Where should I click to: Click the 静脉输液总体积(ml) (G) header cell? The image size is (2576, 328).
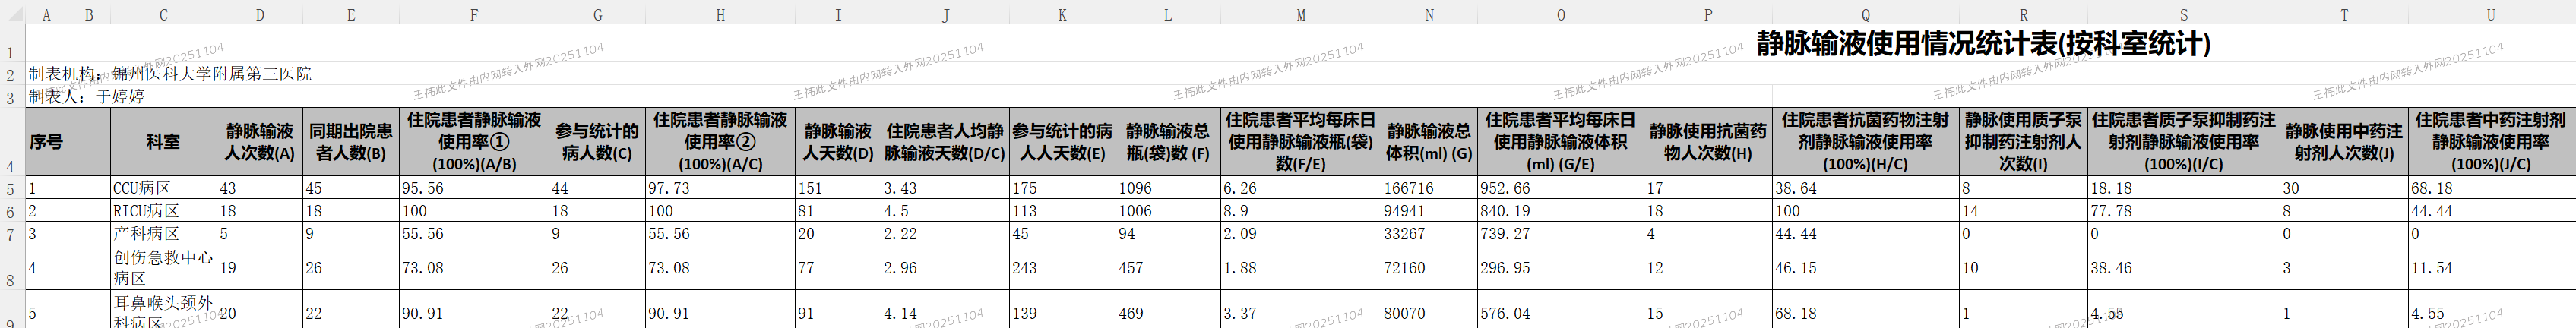(x=1428, y=142)
